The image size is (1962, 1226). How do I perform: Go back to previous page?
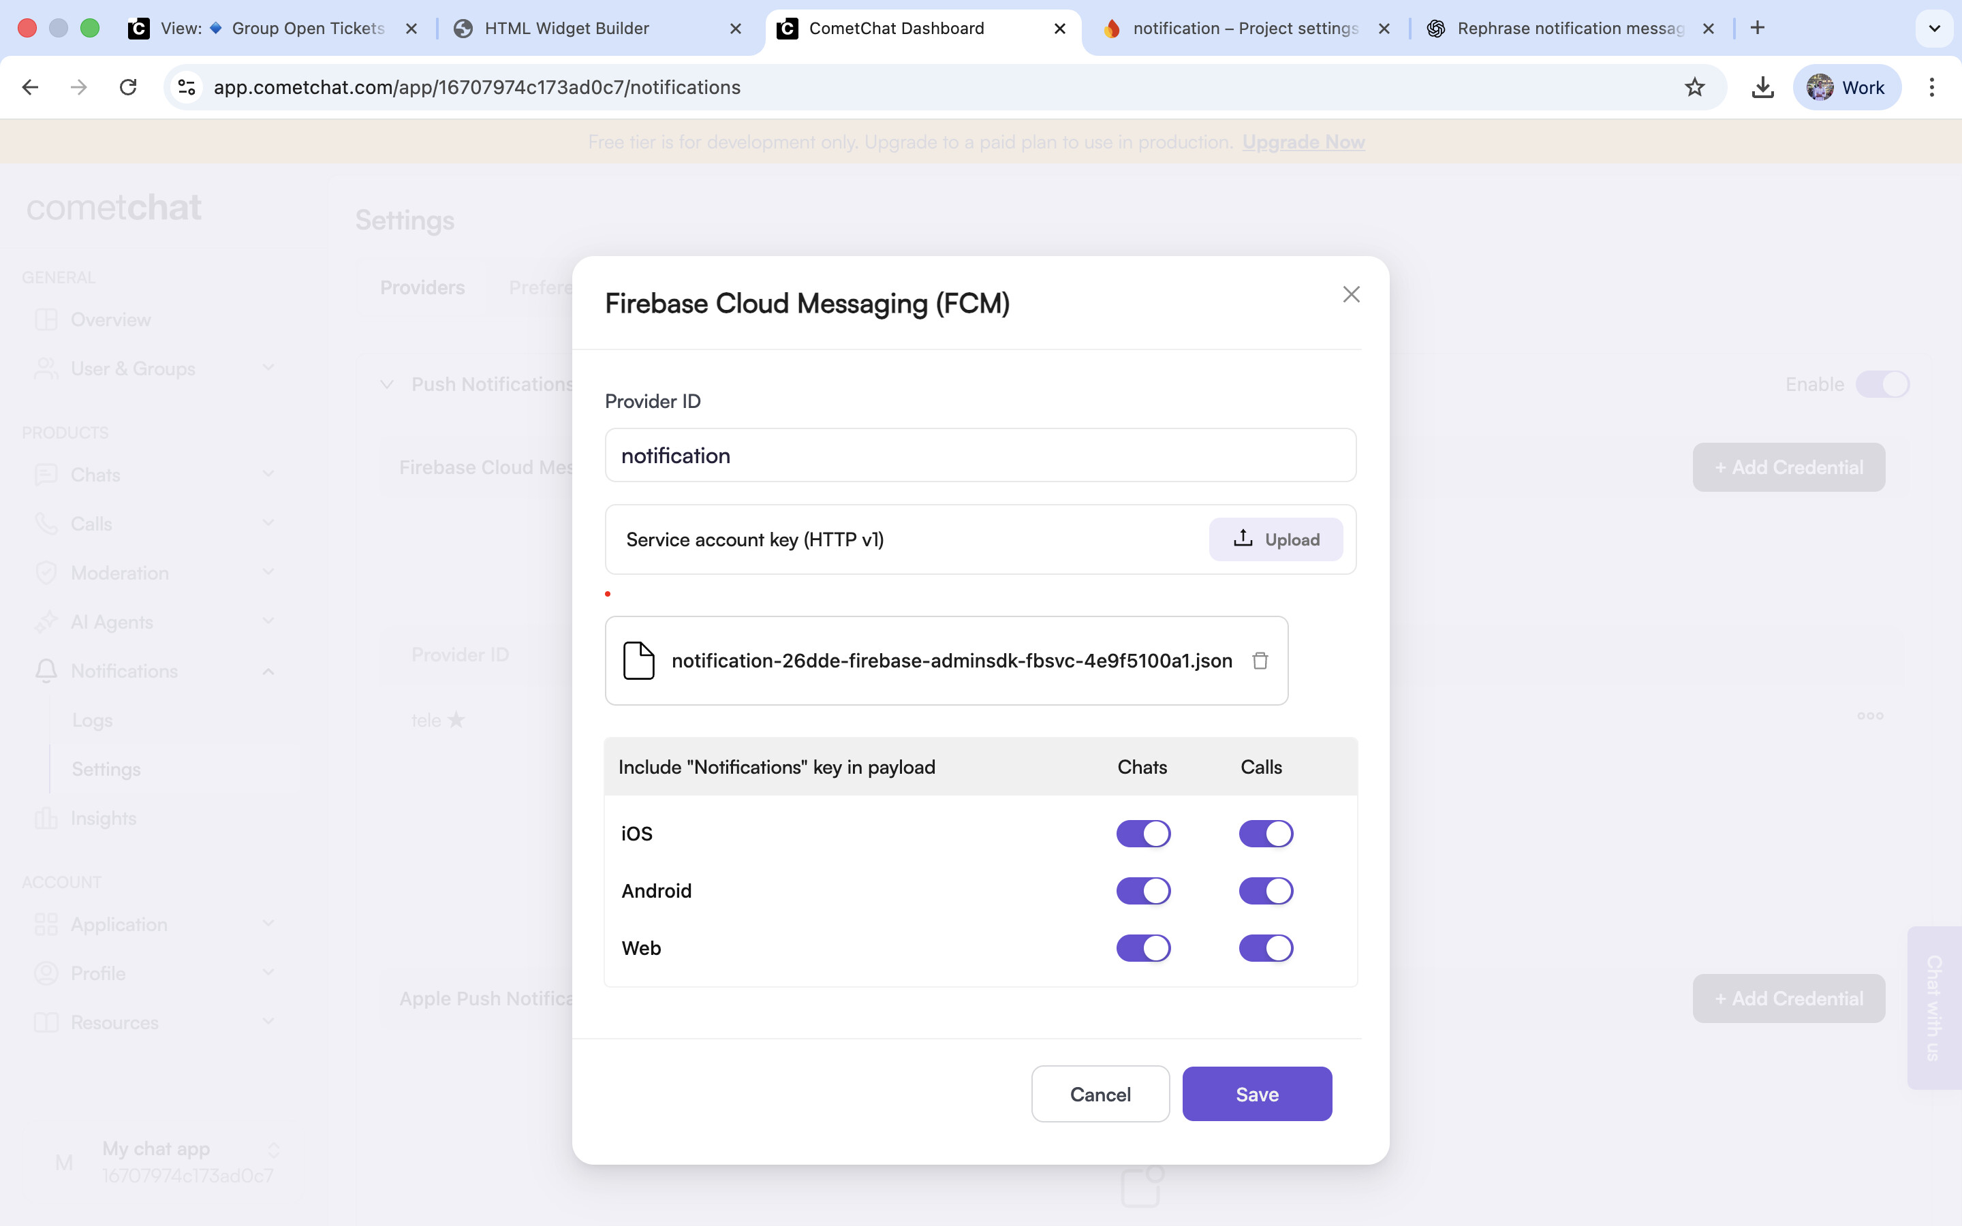[x=31, y=88]
